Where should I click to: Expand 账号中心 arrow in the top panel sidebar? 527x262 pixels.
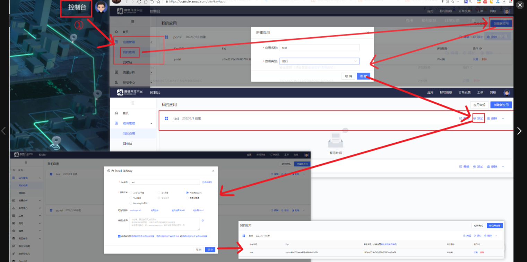pyautogui.click(x=152, y=83)
